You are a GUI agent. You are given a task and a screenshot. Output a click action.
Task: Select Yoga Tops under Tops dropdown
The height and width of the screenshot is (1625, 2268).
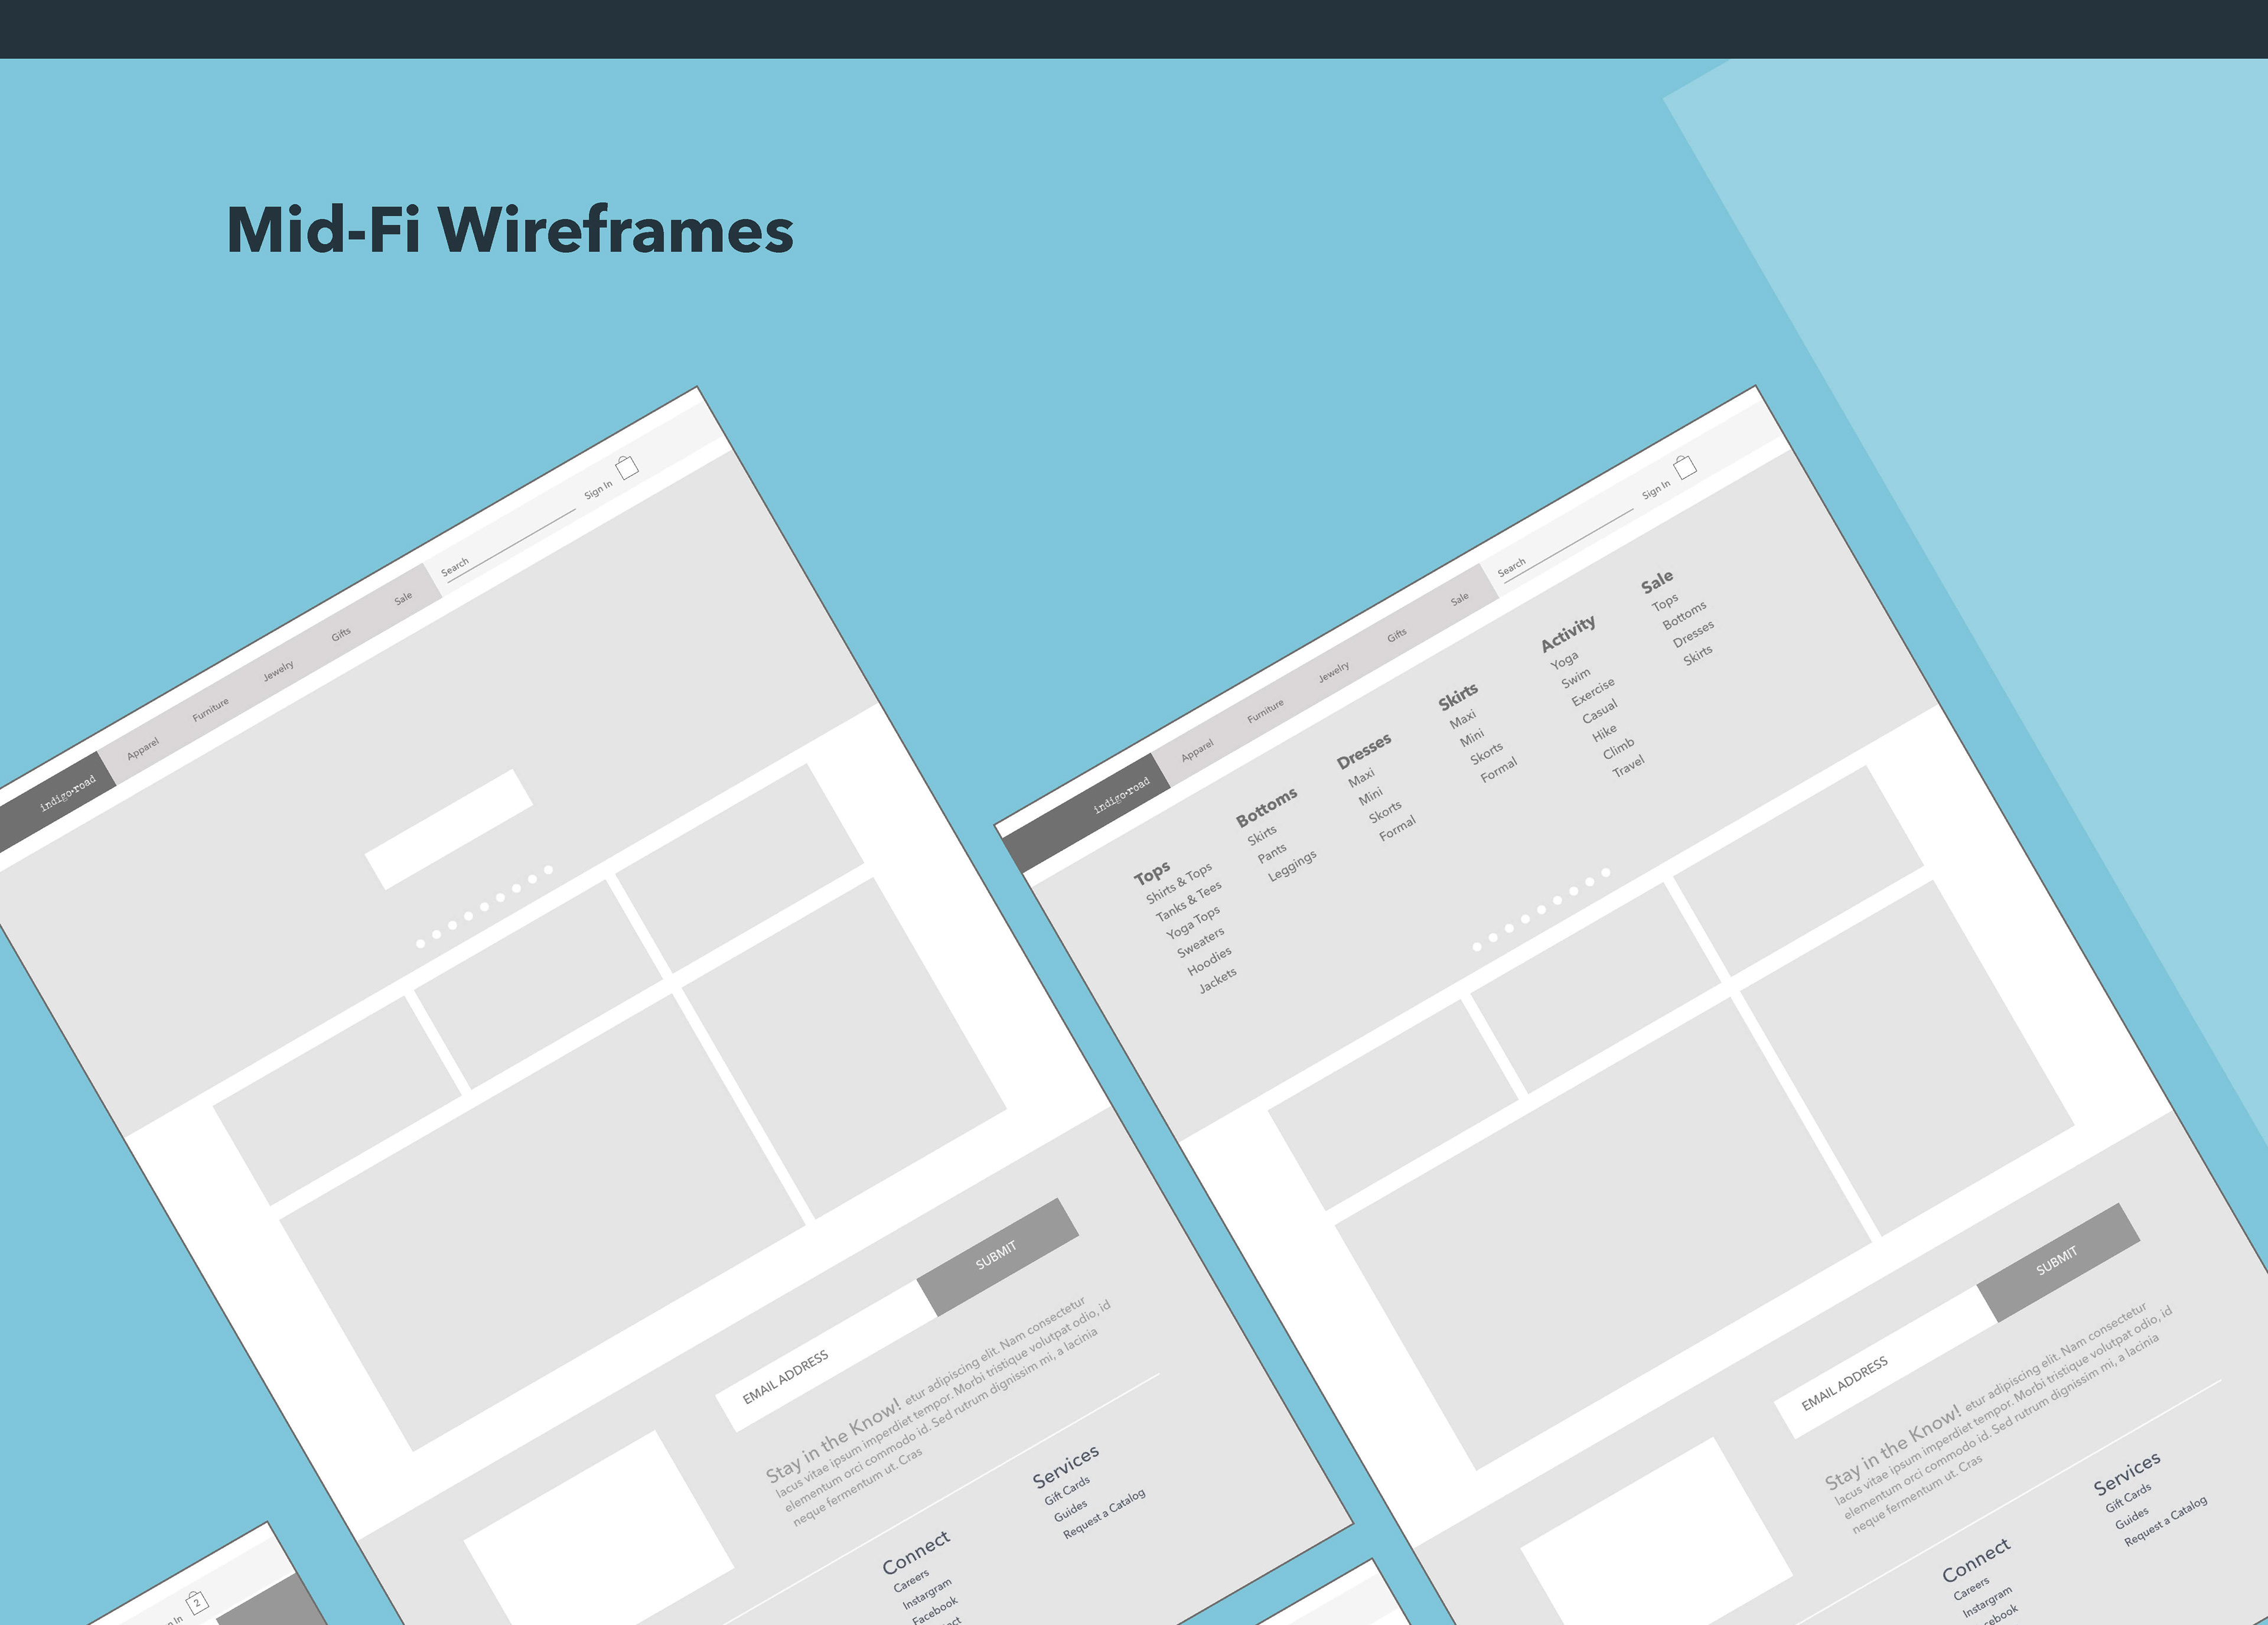coord(1192,922)
